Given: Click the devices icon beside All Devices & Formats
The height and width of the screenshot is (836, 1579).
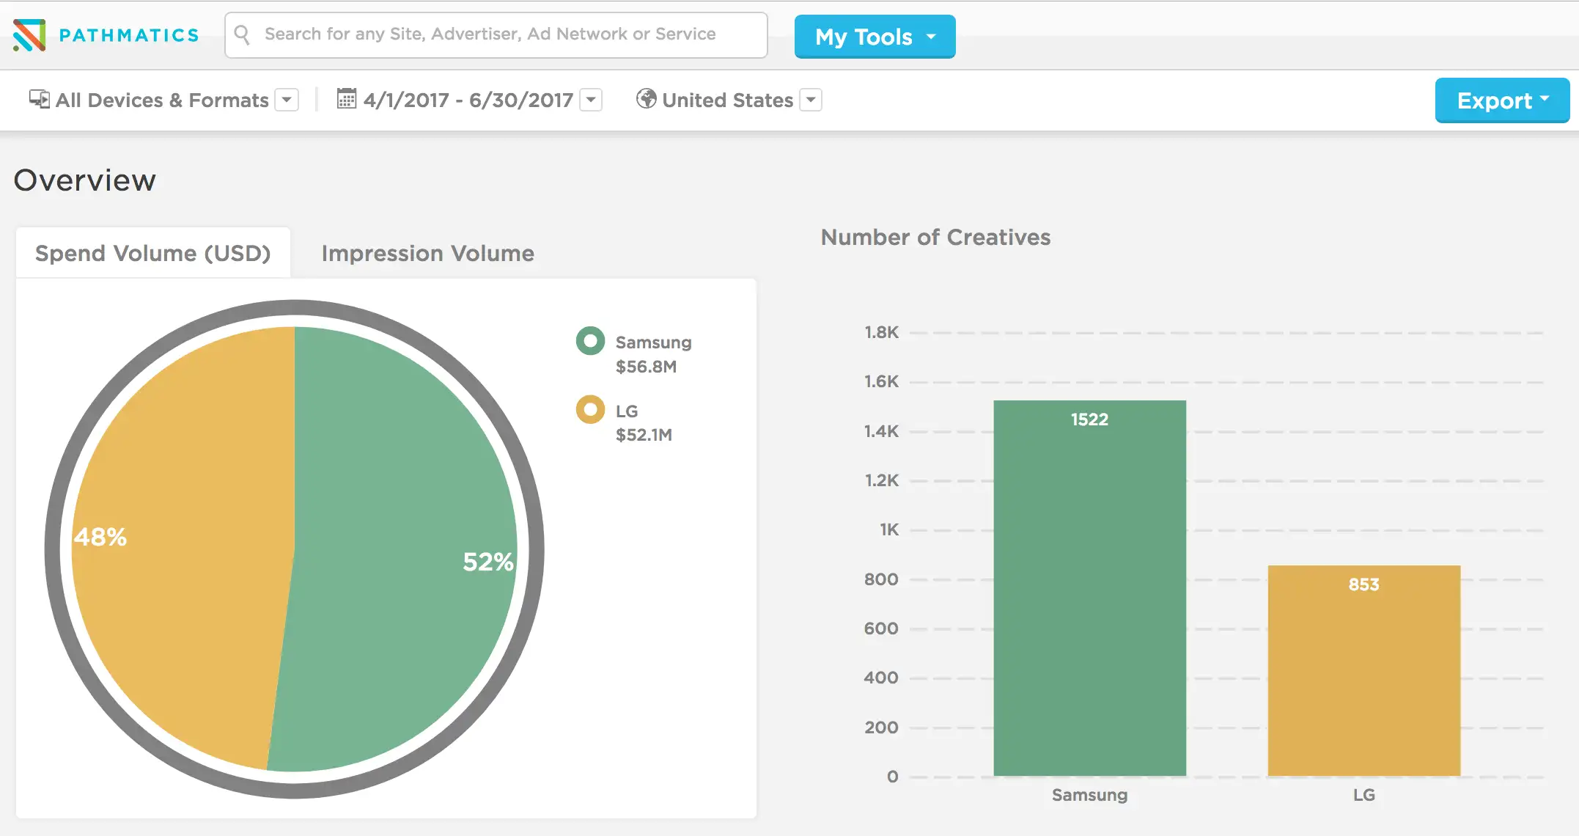Looking at the screenshot, I should tap(40, 99).
